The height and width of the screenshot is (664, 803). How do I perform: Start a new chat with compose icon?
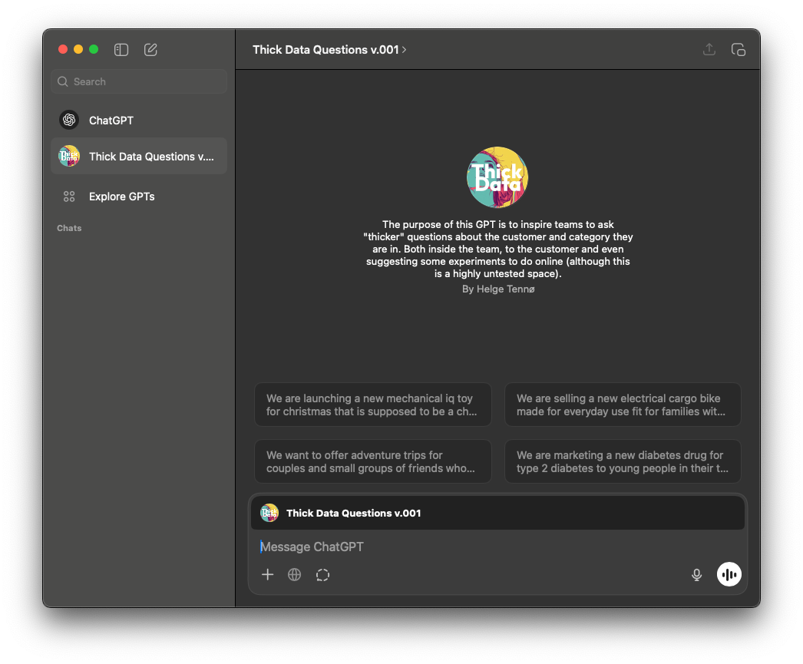(x=150, y=50)
